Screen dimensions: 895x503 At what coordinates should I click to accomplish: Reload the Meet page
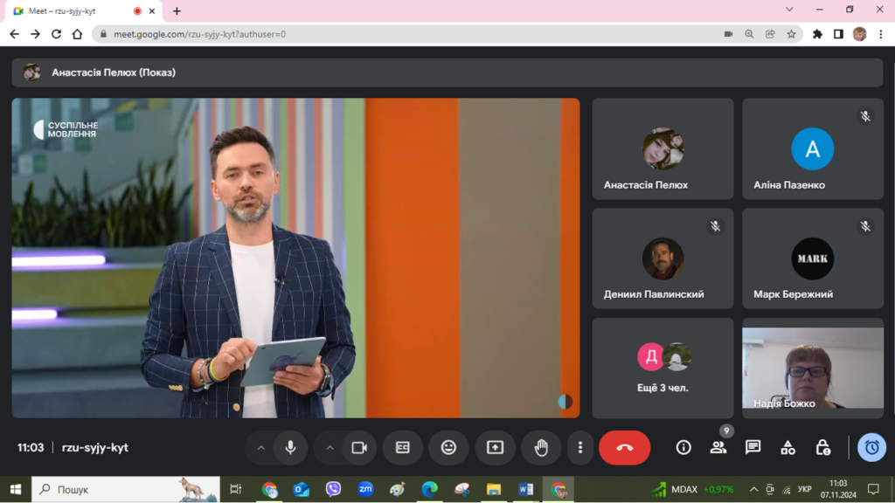(56, 34)
